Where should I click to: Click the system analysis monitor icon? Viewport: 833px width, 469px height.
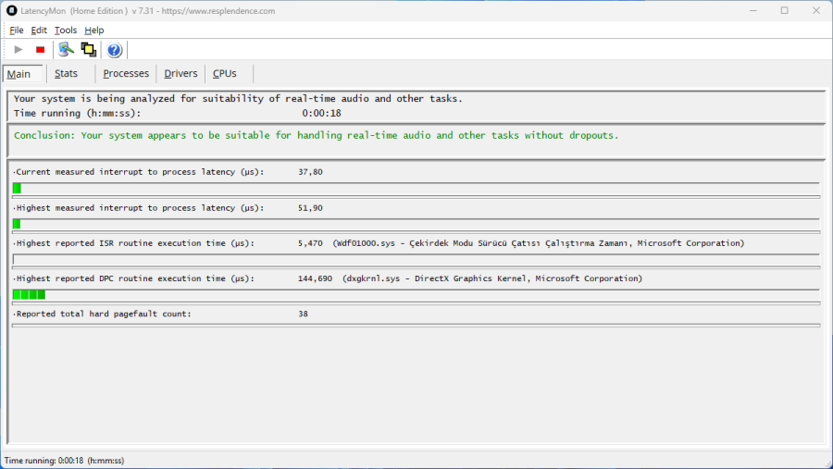click(66, 50)
